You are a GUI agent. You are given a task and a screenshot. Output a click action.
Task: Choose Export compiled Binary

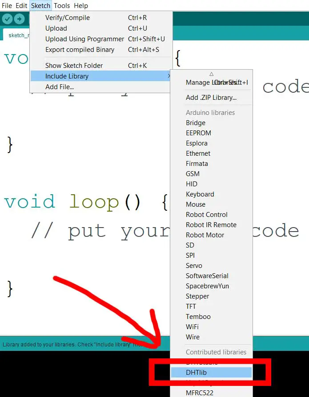point(101,50)
